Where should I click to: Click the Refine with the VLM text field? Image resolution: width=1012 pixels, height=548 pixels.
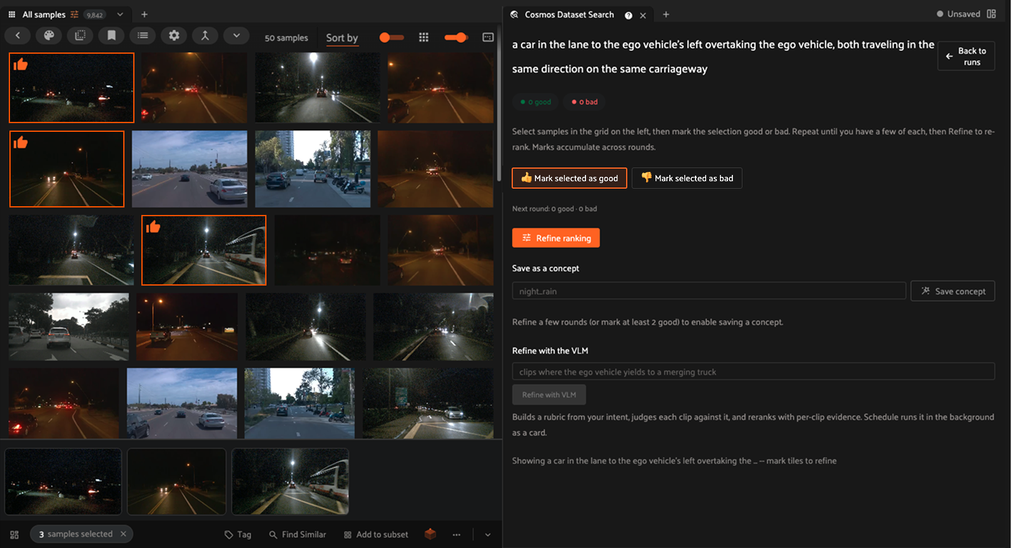[753, 372]
